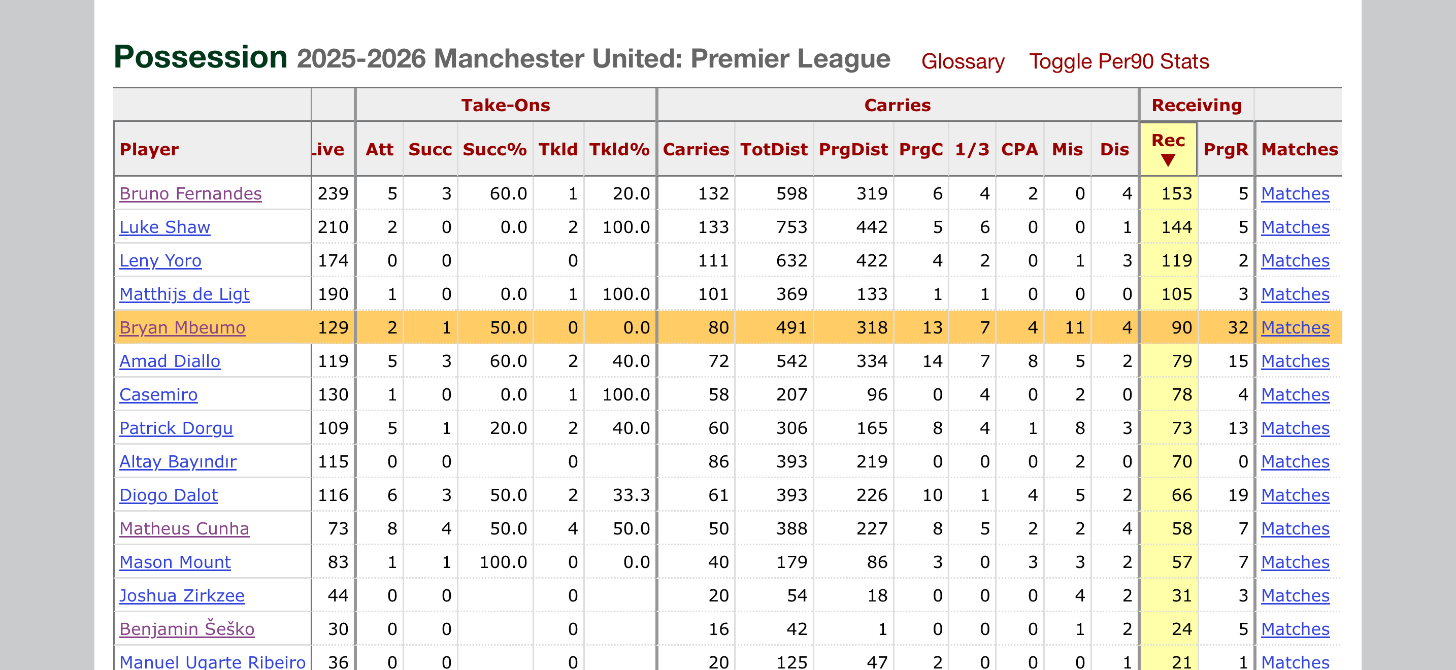Image resolution: width=1456 pixels, height=670 pixels.
Task: Open Bruno Fernandes player page
Action: click(x=190, y=194)
